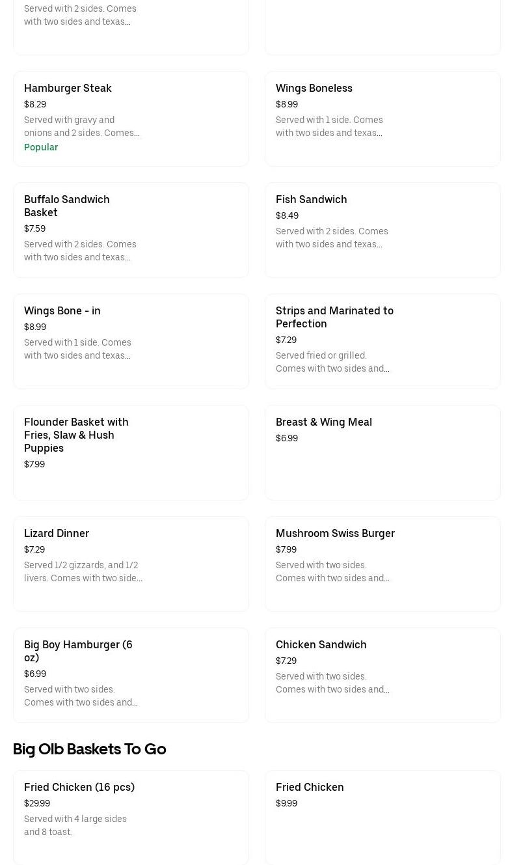The image size is (523, 865).
Task: Select the Chicken Sandwich item
Action: point(321,644)
